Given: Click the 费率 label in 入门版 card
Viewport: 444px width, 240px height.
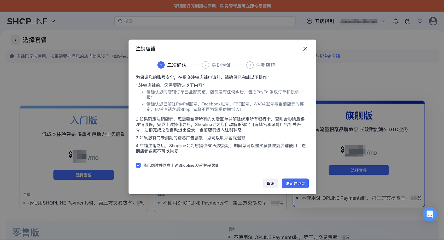Looking at the screenshot, I should coord(27,195).
